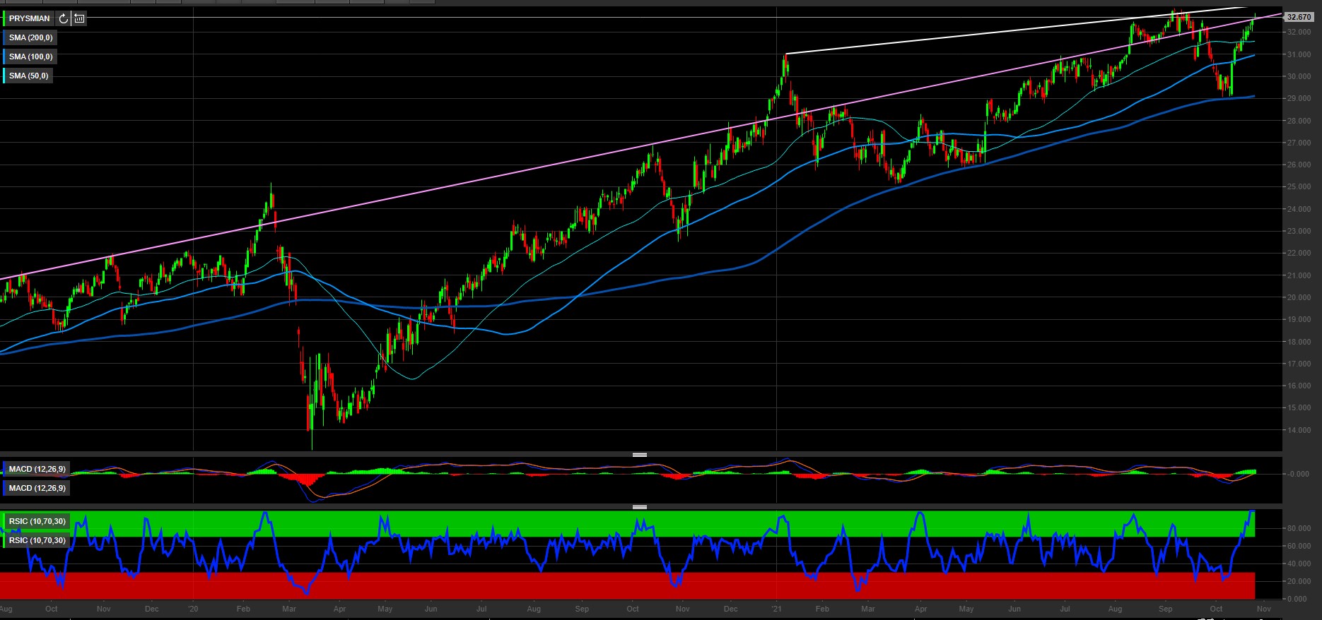1322x620 pixels.
Task: Click the '21 year marker on time axis
Action: click(x=777, y=609)
